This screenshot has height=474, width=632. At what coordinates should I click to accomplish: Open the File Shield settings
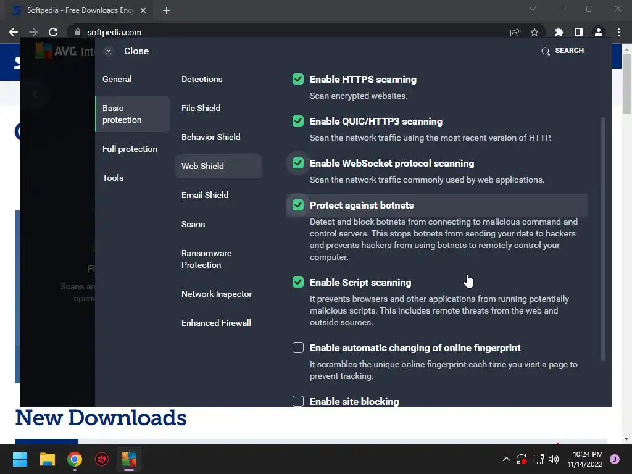click(x=201, y=108)
